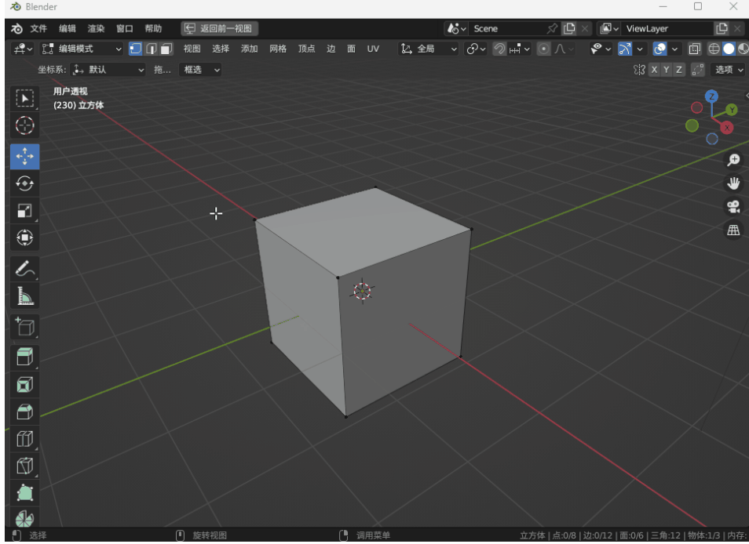749x544 pixels.
Task: Open the 选项 options dropdown
Action: (729, 70)
